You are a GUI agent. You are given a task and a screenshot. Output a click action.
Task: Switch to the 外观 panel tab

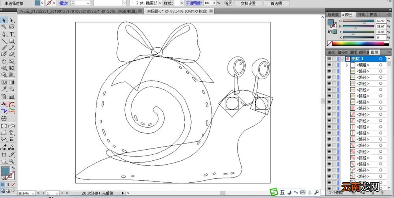coord(362,15)
